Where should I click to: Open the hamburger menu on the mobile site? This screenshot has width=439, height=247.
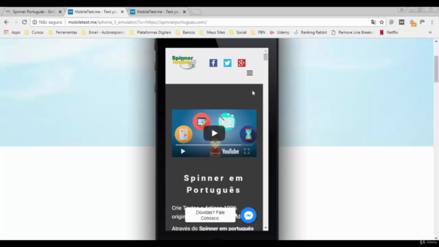click(250, 73)
